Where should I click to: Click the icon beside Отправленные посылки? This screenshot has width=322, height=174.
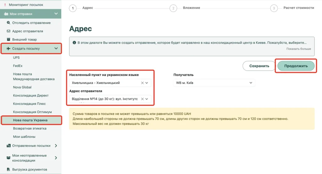pyautogui.click(x=8, y=146)
